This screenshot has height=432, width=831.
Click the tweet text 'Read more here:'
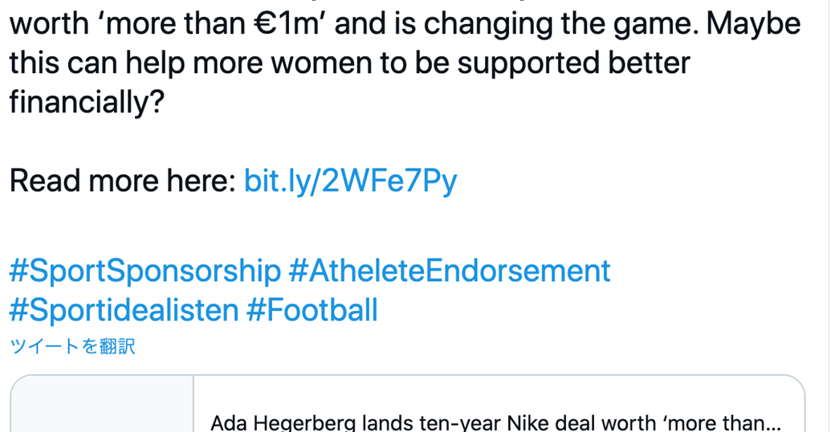click(x=123, y=181)
